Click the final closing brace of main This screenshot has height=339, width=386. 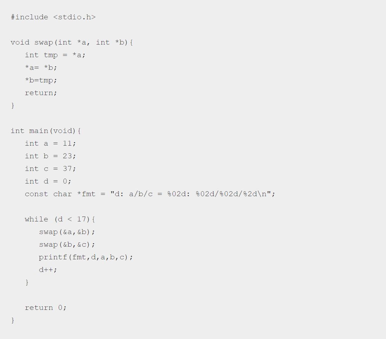tap(13, 320)
